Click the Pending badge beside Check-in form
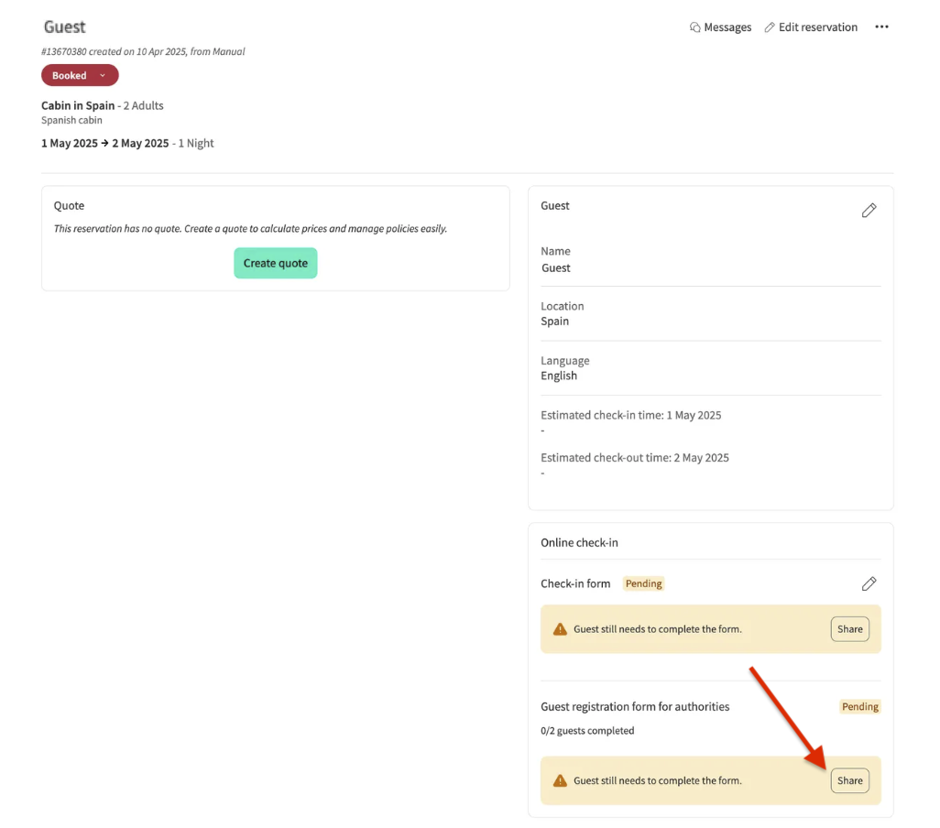The width and height of the screenshot is (940, 828). click(x=643, y=583)
